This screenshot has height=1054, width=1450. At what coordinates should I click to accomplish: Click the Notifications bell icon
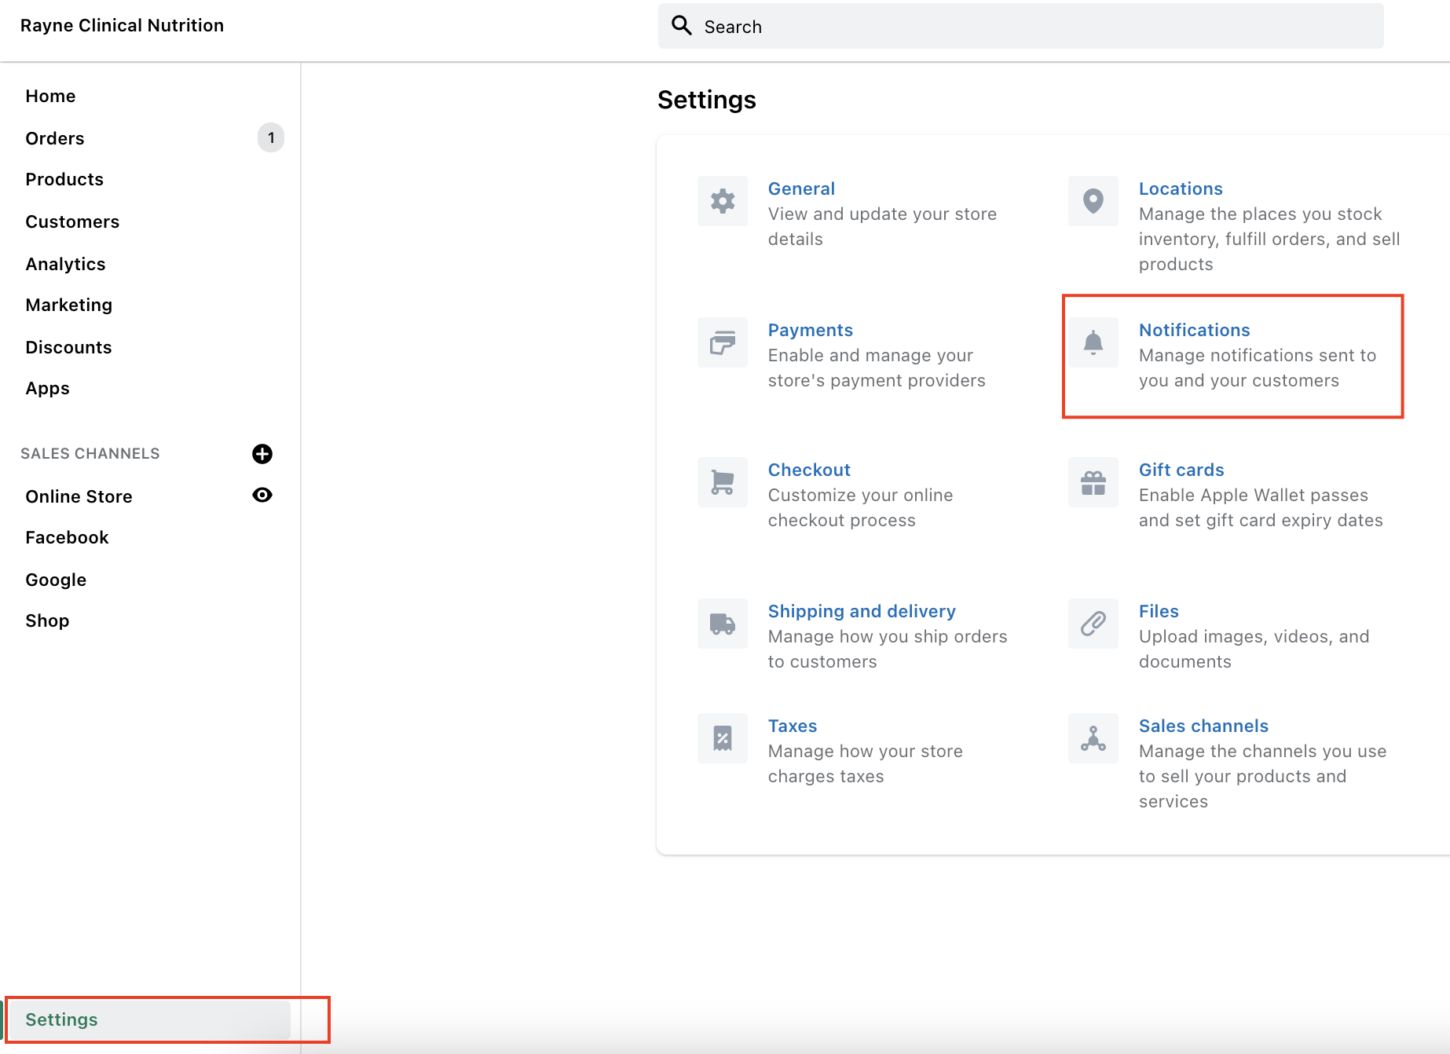pyautogui.click(x=1093, y=342)
